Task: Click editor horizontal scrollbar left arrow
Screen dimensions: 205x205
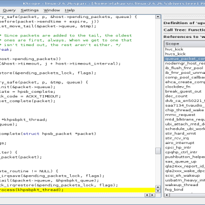Action: pos(147,195)
